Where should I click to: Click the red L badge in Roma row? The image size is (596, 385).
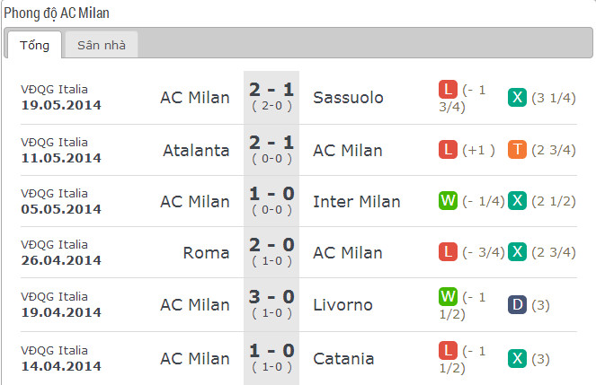pyautogui.click(x=448, y=252)
